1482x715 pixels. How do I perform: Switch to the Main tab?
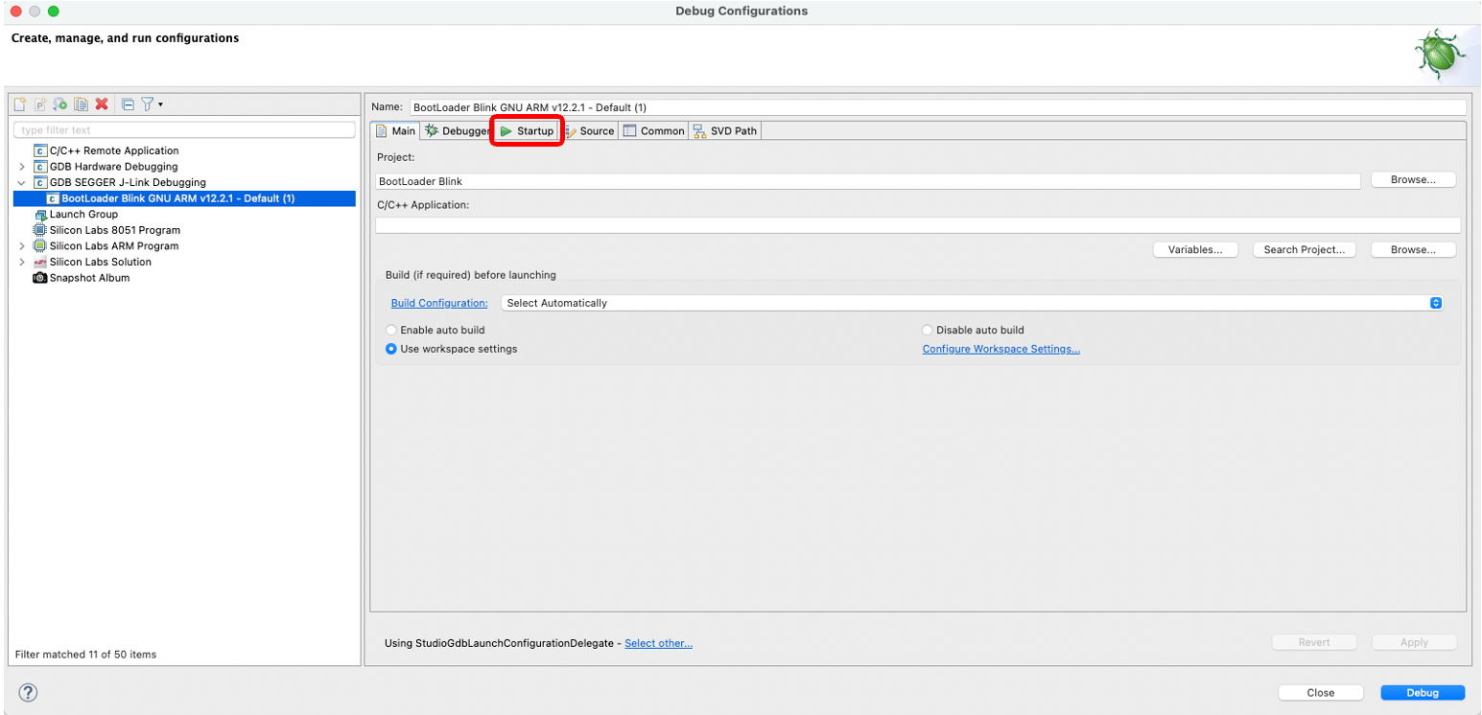pyautogui.click(x=395, y=131)
